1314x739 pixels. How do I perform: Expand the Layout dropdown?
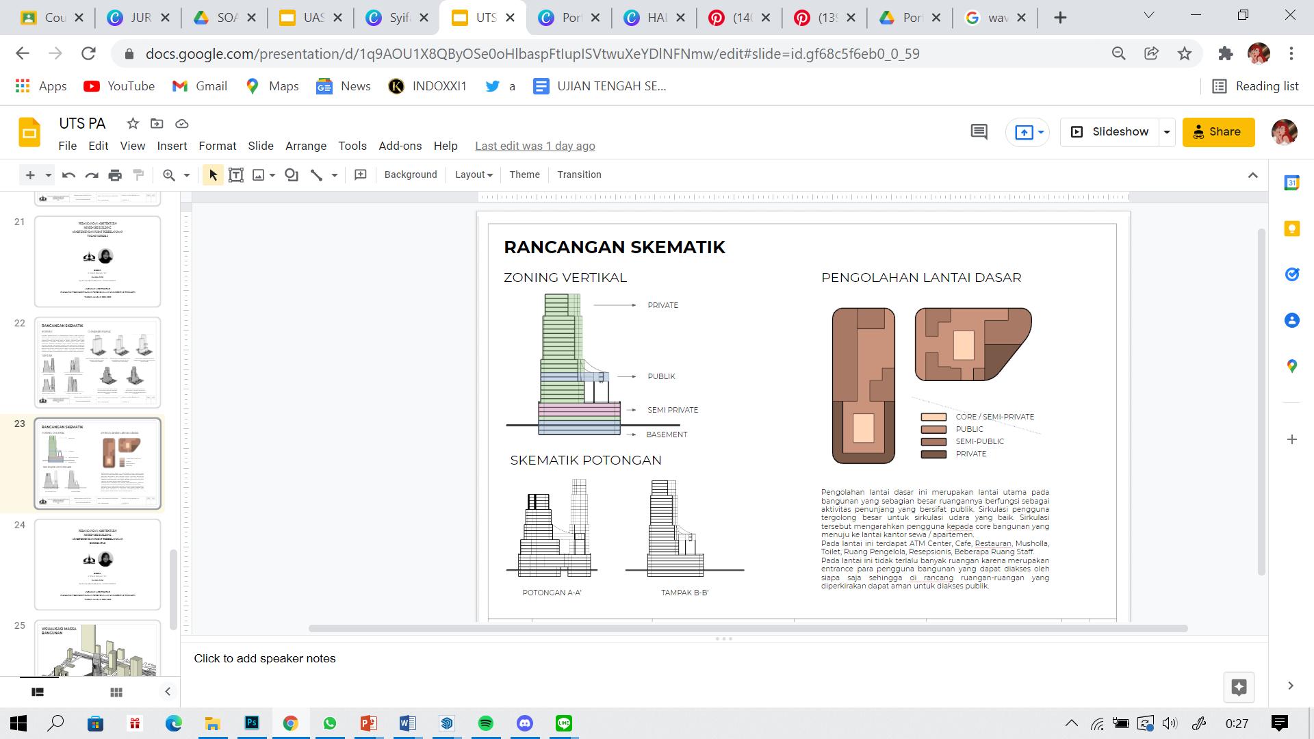[x=474, y=175]
